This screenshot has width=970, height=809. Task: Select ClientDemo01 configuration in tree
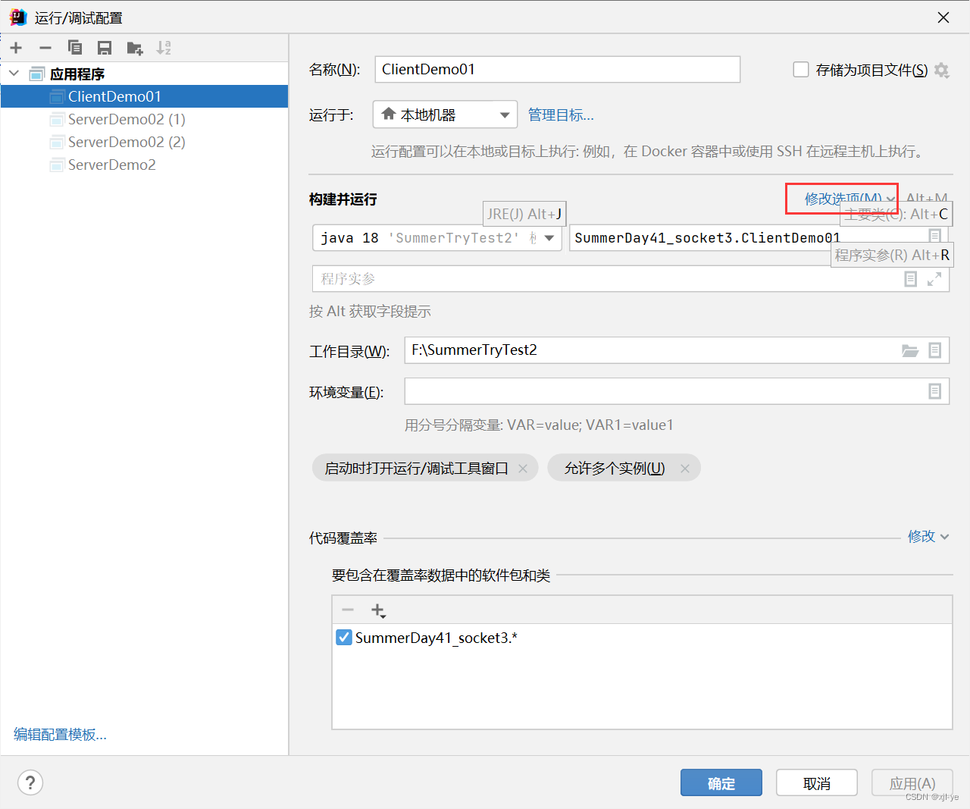[144, 96]
